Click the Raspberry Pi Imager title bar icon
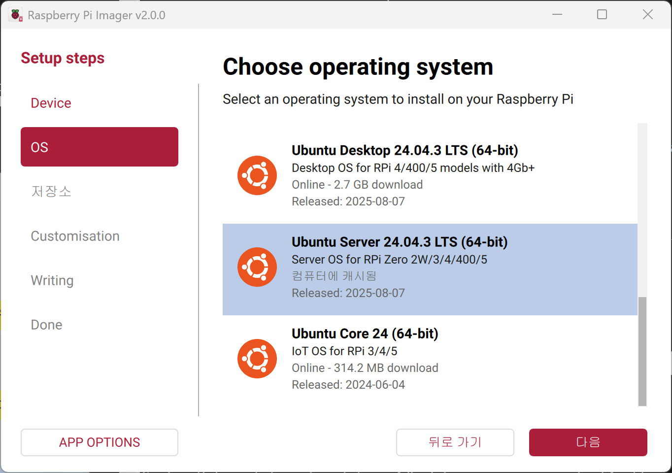The width and height of the screenshot is (672, 473). pos(16,15)
